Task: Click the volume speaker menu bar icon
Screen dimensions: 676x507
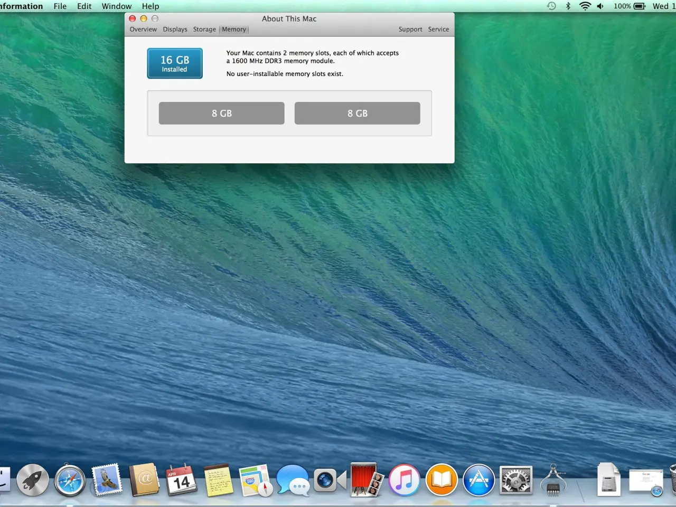Action: pyautogui.click(x=600, y=6)
